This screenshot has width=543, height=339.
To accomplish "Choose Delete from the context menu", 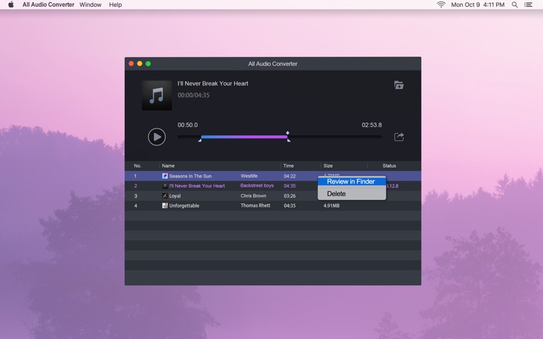I will pyautogui.click(x=352, y=194).
